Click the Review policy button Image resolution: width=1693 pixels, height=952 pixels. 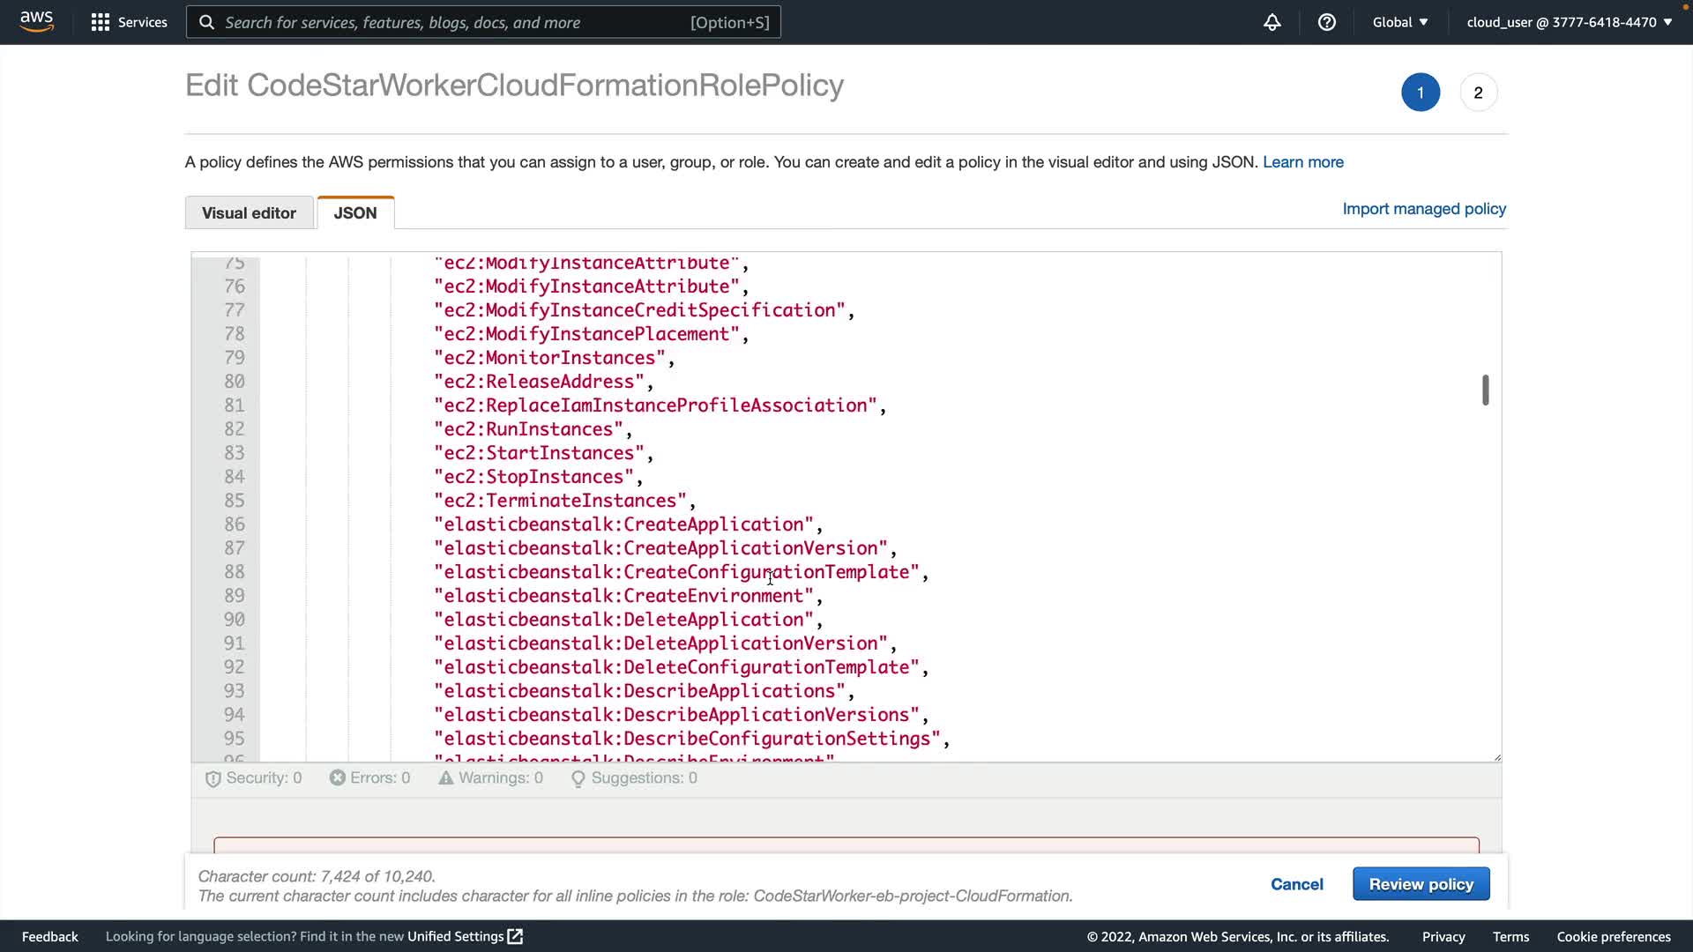(x=1421, y=884)
